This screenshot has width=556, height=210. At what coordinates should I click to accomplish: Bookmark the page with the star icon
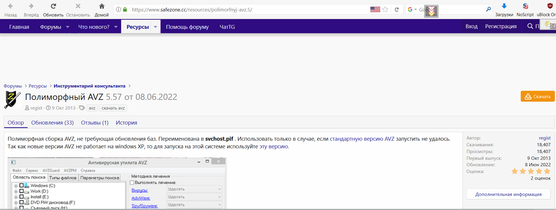tap(385, 9)
